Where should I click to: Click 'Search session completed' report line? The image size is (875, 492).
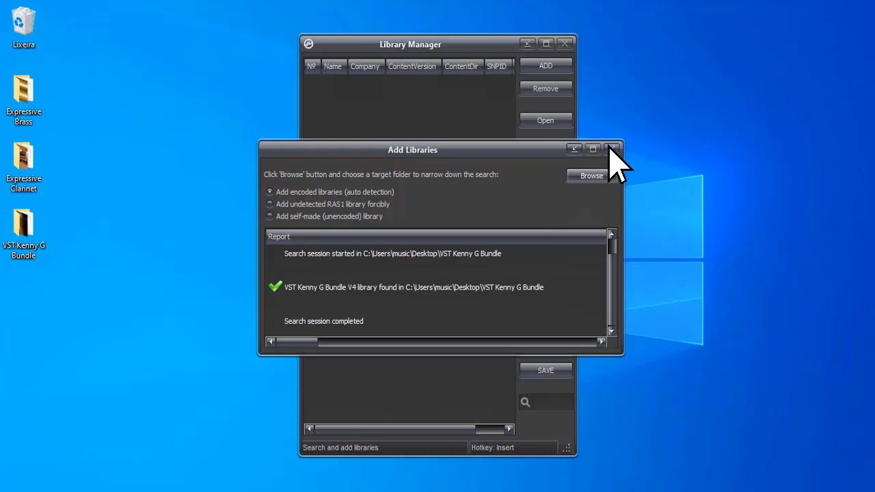click(323, 321)
